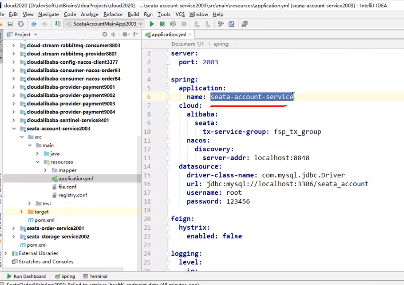Navigate back with the blue left arrow

coord(34,24)
